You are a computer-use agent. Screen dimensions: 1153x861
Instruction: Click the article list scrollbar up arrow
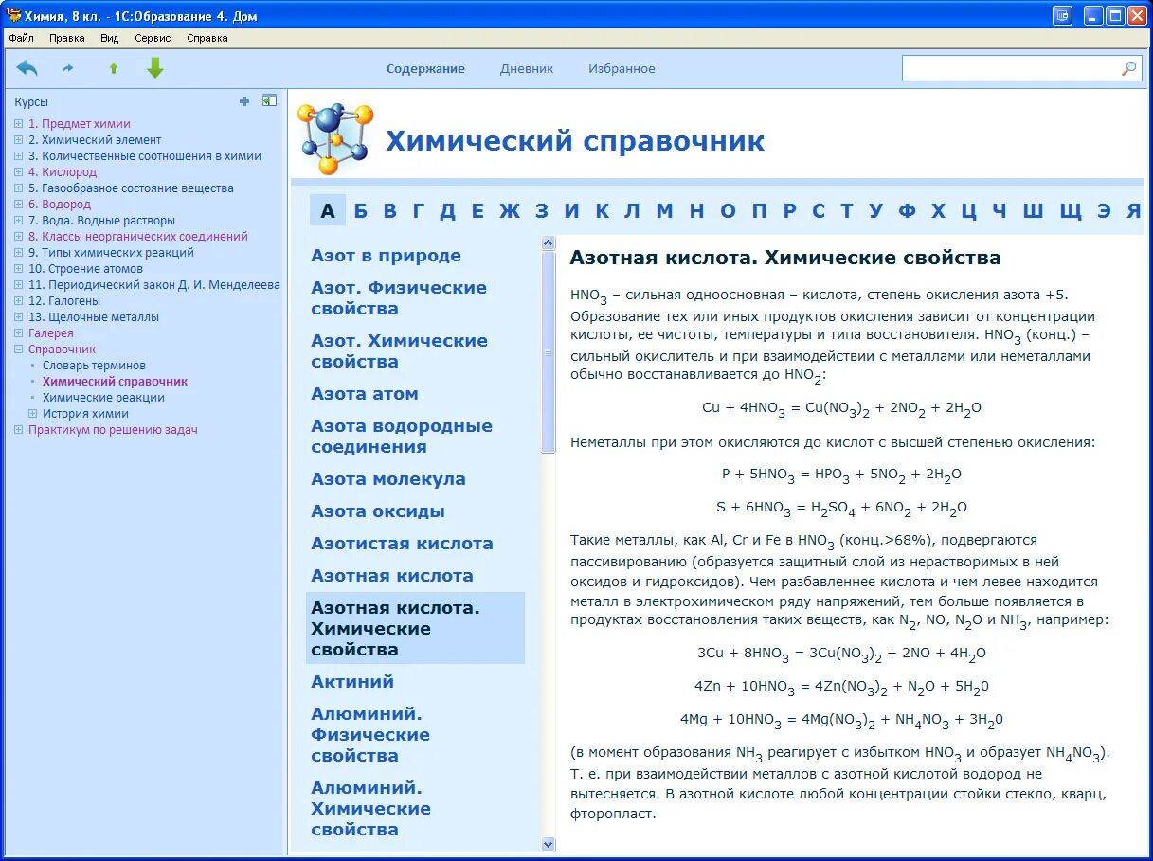[x=549, y=243]
